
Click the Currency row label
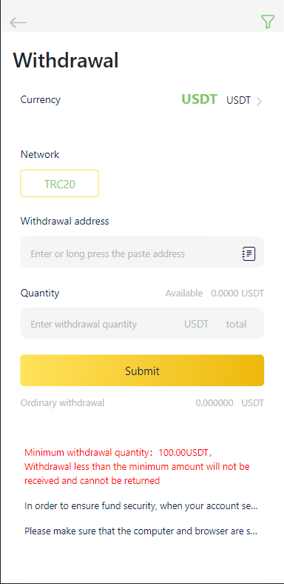point(40,100)
